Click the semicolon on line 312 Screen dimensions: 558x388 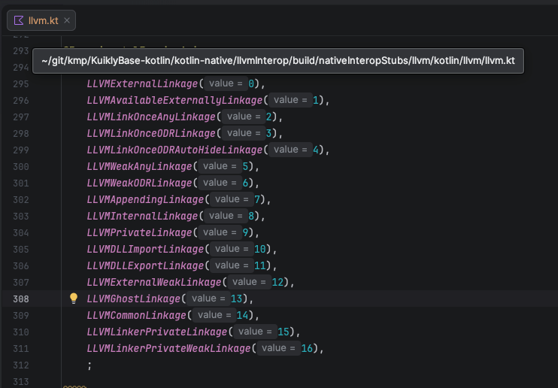point(89,365)
